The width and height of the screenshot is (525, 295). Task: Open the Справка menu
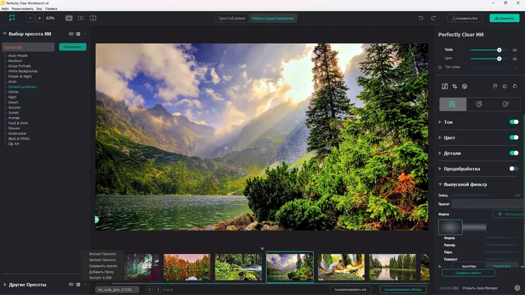point(51,9)
